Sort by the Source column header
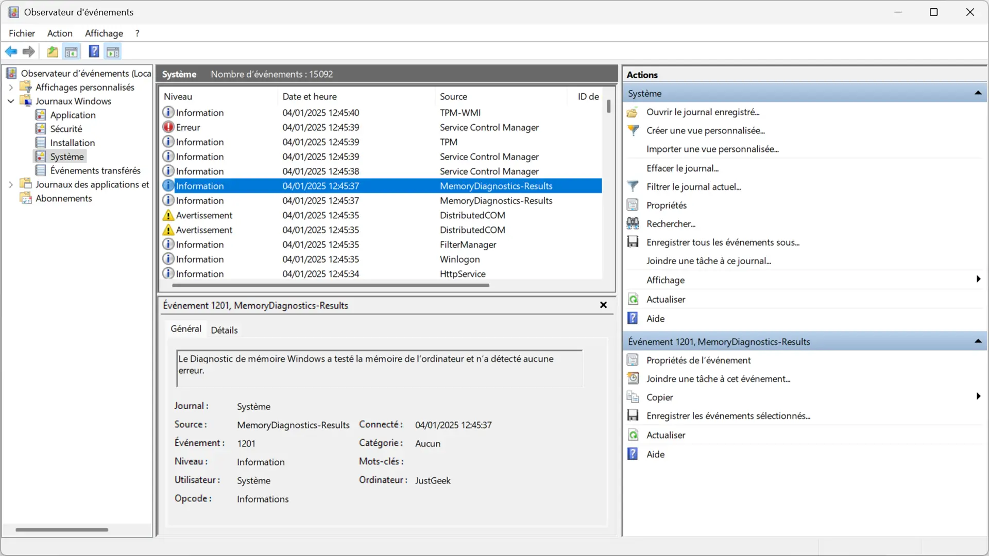Viewport: 989px width, 556px height. 501,96
